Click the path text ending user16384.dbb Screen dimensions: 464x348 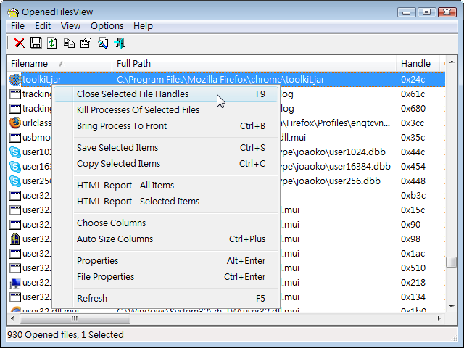[335, 166]
